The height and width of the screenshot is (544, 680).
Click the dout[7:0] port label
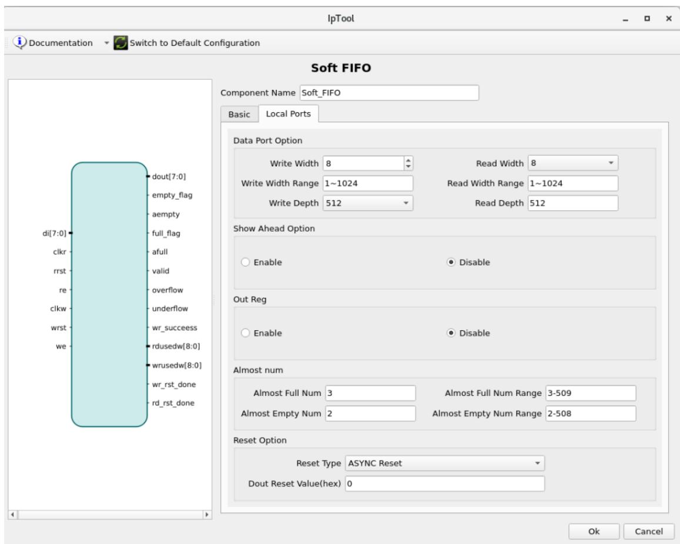[x=169, y=176]
